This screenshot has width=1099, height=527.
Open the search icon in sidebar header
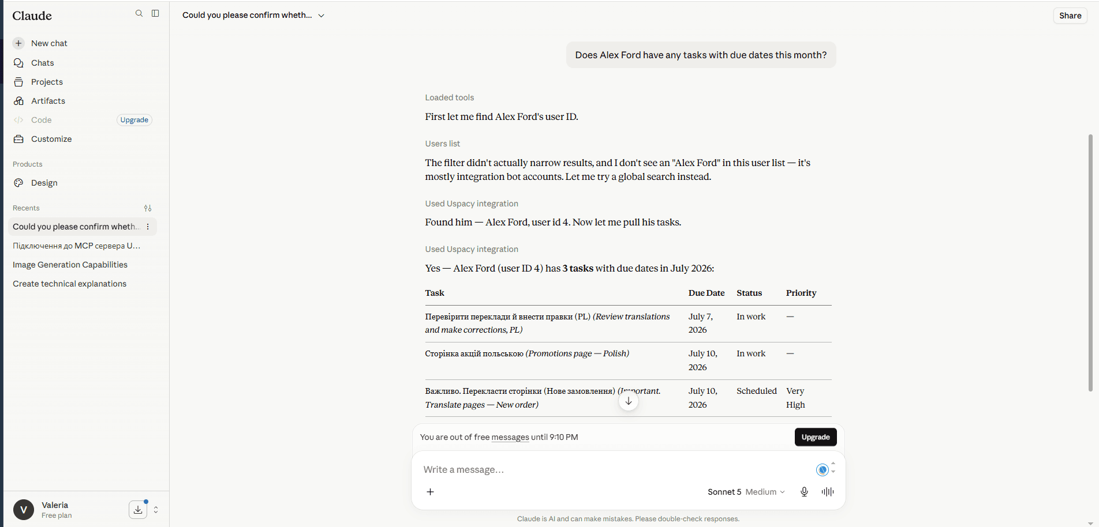click(x=139, y=13)
